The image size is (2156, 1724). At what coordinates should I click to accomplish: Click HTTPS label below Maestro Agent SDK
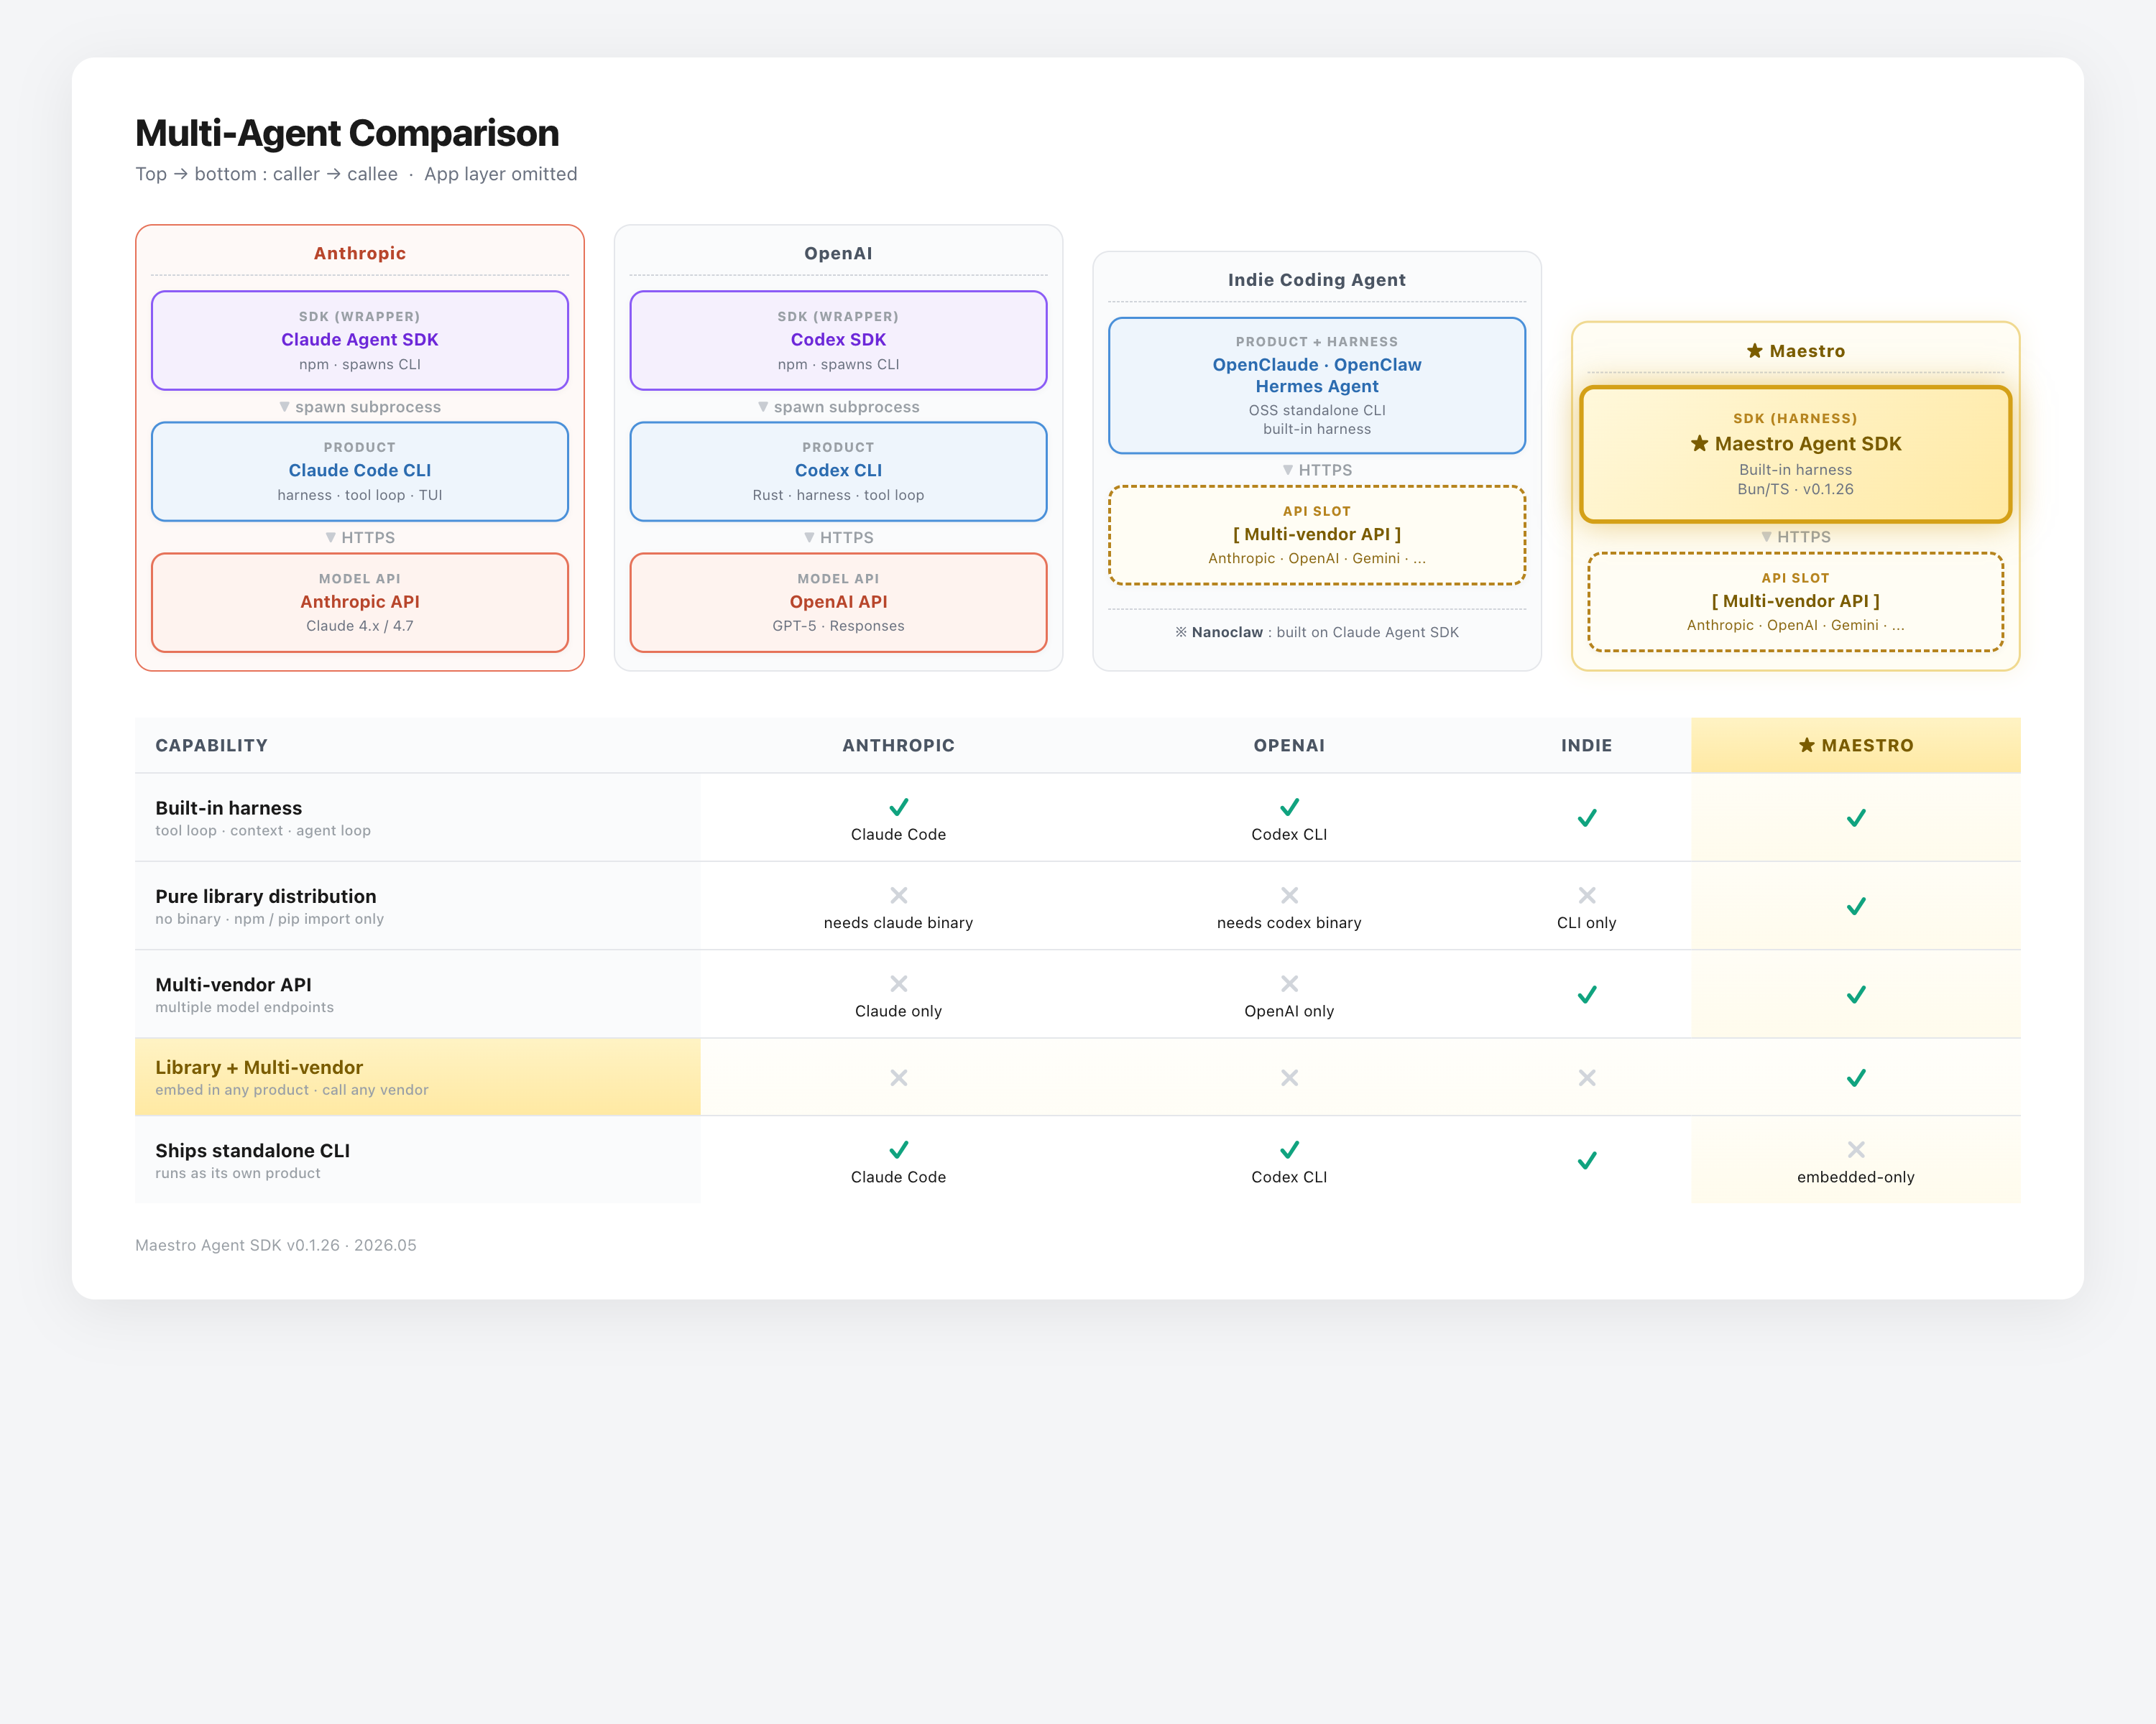tap(1795, 537)
